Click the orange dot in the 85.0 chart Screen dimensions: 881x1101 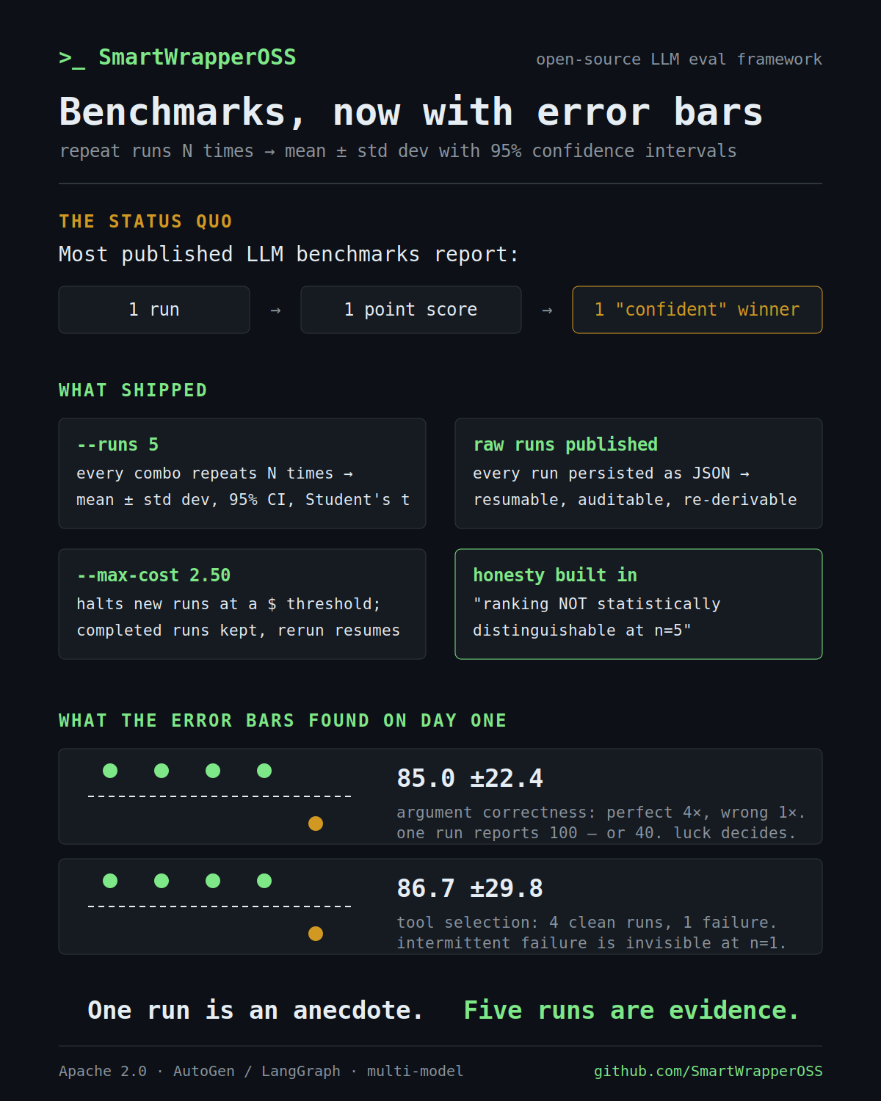point(316,824)
